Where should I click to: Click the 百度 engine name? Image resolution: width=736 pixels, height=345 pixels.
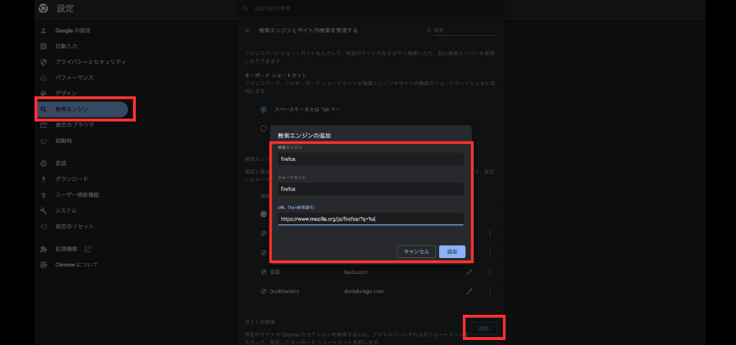pos(275,272)
